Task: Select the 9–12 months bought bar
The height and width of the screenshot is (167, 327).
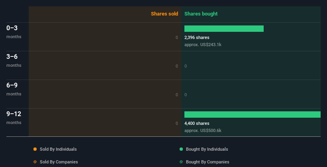Action: click(x=253, y=115)
